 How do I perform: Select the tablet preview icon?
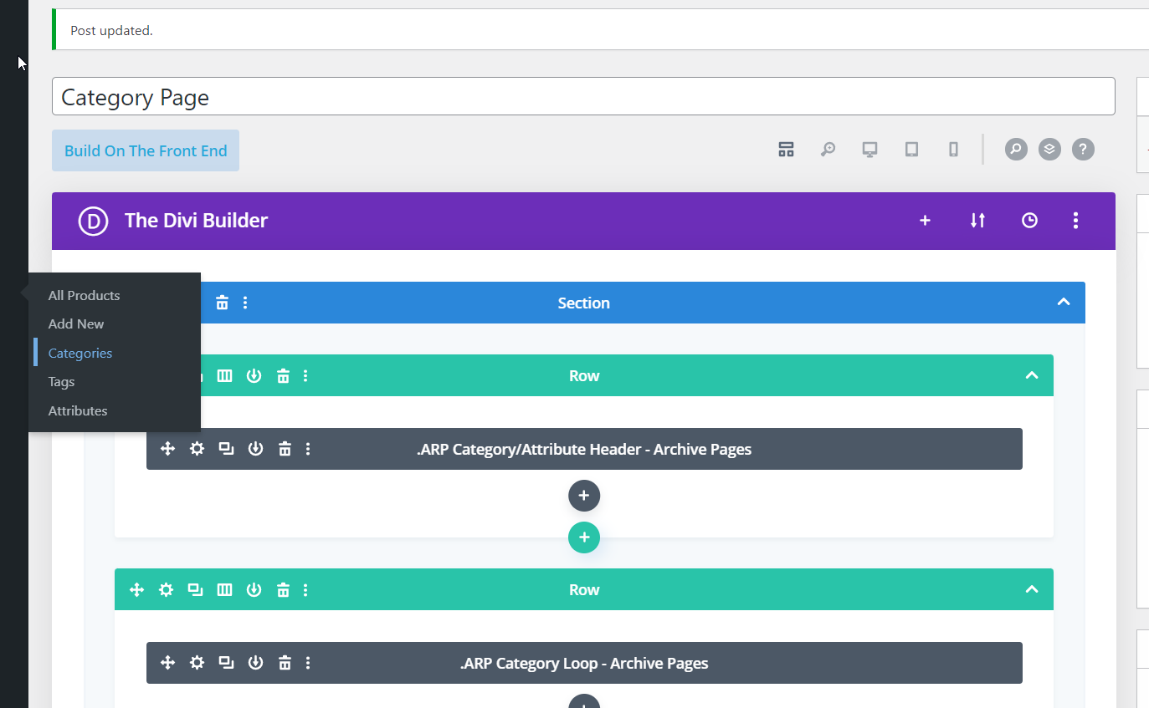tap(911, 150)
